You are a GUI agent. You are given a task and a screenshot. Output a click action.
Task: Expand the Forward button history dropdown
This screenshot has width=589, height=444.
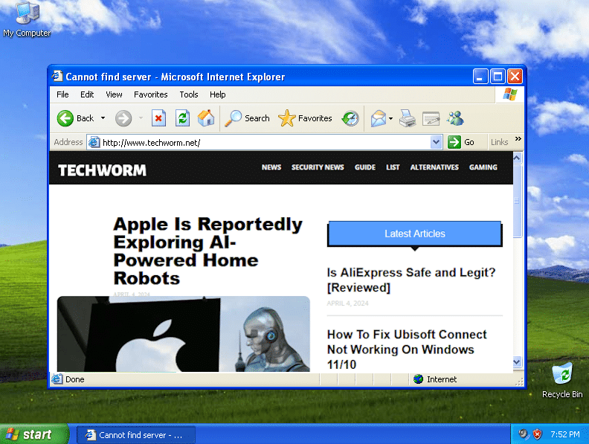point(141,118)
